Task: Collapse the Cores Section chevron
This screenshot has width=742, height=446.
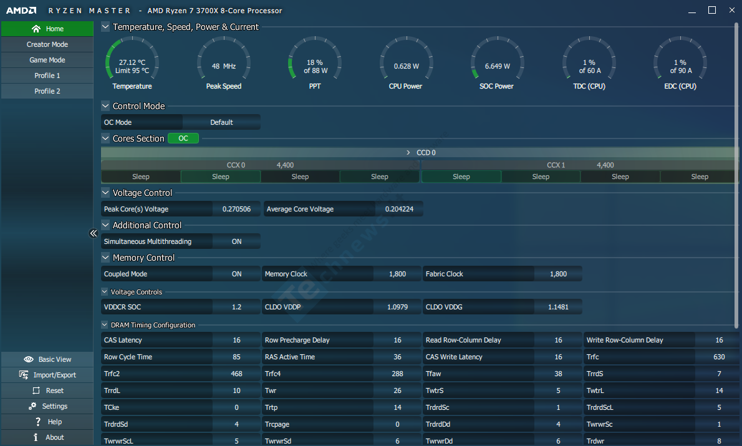Action: (105, 138)
